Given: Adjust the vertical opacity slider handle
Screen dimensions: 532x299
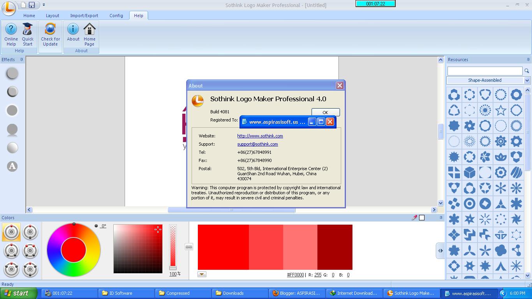Looking at the screenshot, I should click(173, 268).
